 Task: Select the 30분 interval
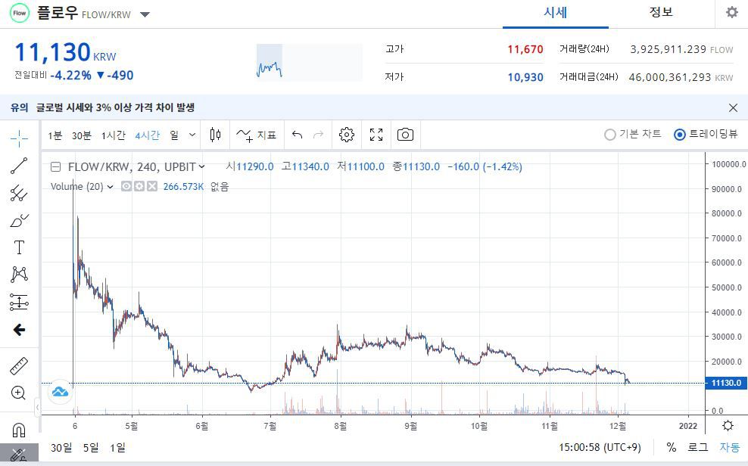(x=82, y=136)
